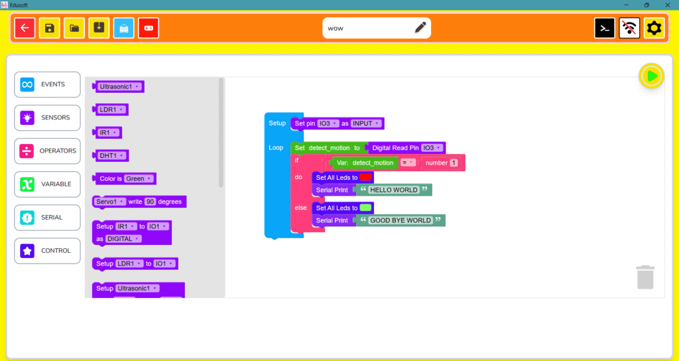Click the yellow download icon in the toolbar
679x361 pixels.
tap(99, 28)
